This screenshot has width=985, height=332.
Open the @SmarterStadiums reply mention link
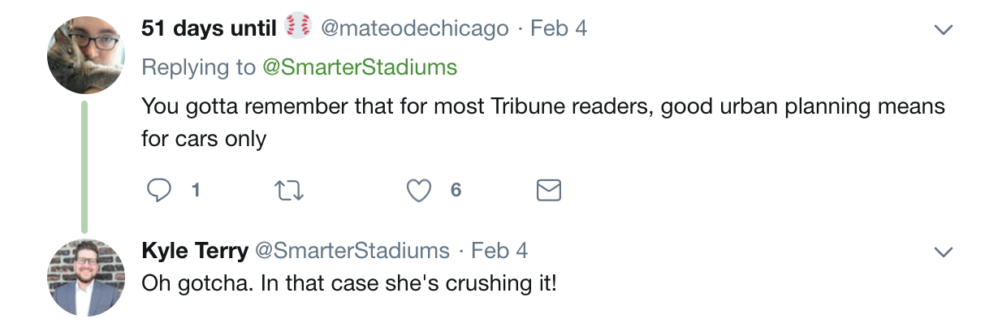click(360, 67)
